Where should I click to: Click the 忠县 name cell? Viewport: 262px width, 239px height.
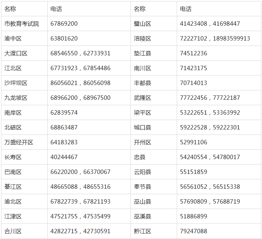pos(139,157)
